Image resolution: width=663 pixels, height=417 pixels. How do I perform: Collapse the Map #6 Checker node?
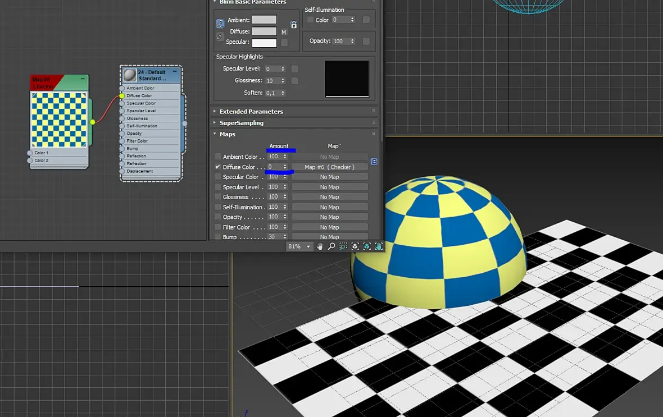coord(83,79)
